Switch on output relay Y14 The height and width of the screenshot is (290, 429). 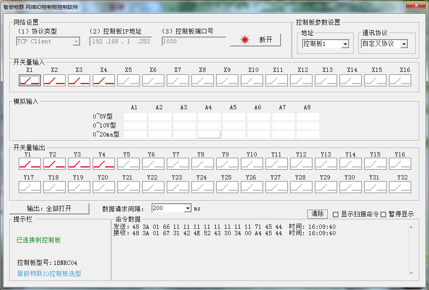[351, 164]
